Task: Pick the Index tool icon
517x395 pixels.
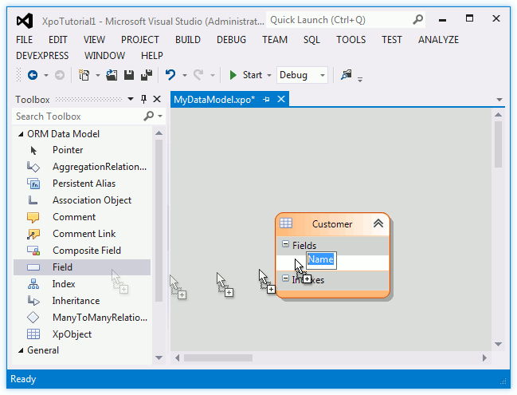Action: pos(33,284)
